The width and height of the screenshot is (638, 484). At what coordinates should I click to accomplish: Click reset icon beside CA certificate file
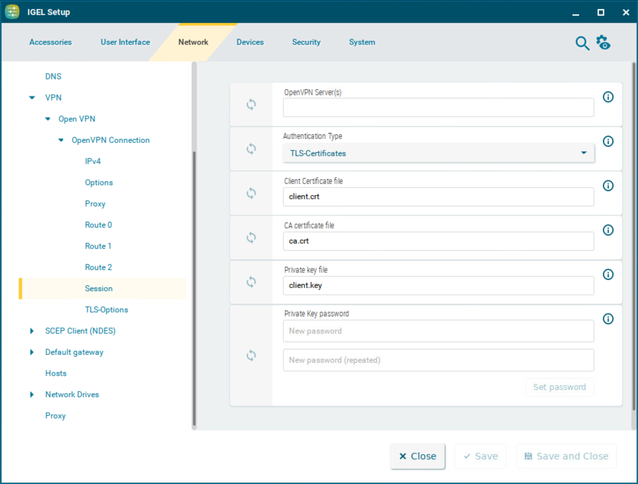click(x=251, y=238)
